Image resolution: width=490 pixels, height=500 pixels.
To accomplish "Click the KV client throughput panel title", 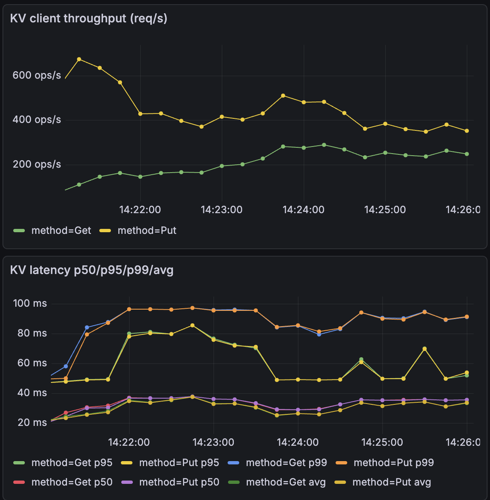I will (x=89, y=19).
